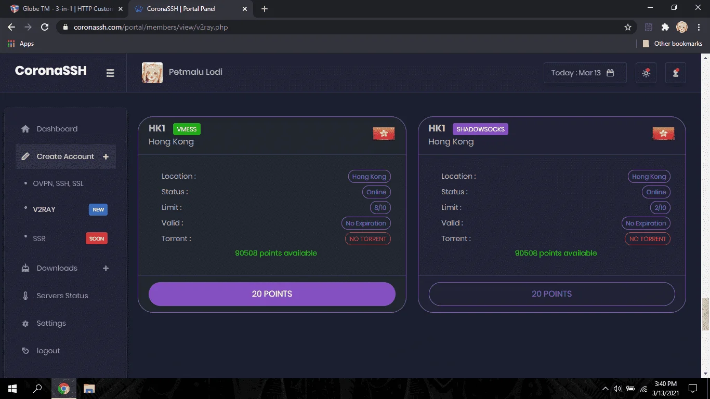The width and height of the screenshot is (710, 399).
Task: Click the address bar URL
Action: [x=150, y=27]
